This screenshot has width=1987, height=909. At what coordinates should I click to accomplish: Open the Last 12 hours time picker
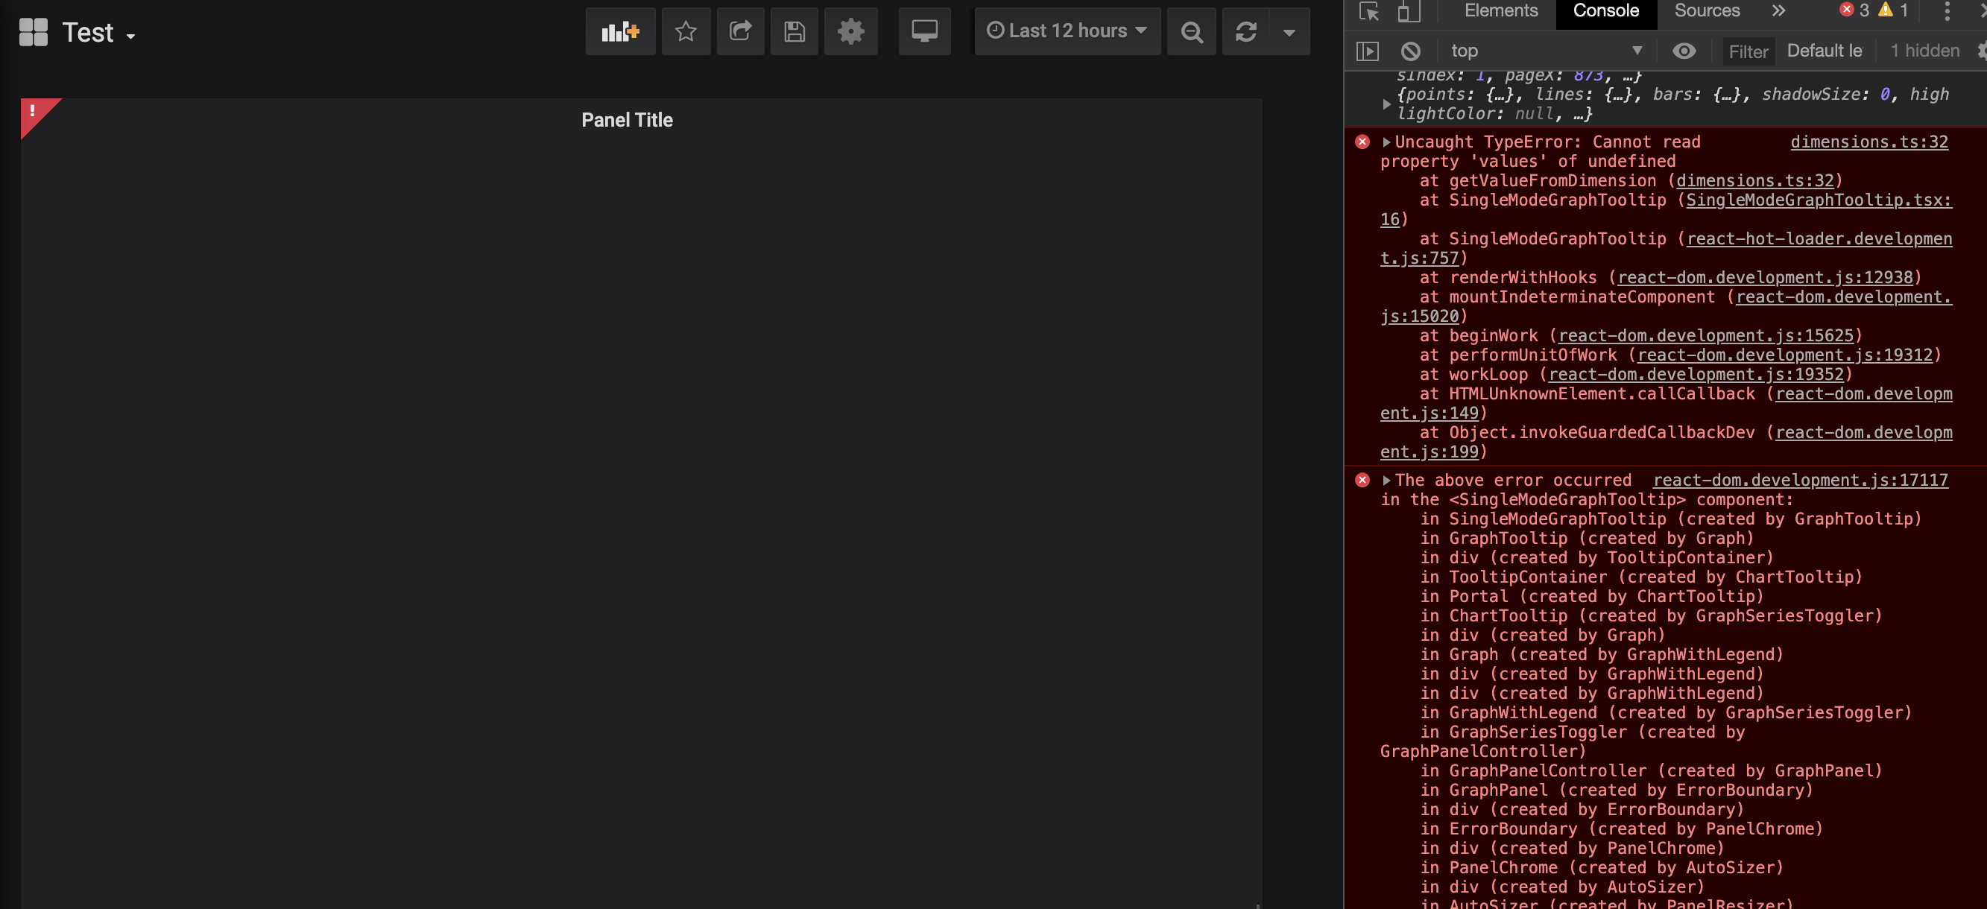coord(1067,31)
